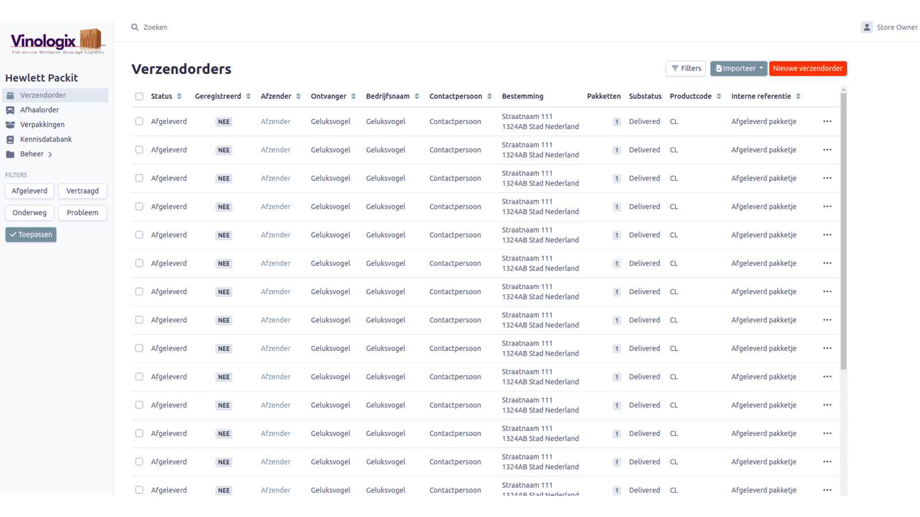Click package count badge in first row

click(616, 122)
